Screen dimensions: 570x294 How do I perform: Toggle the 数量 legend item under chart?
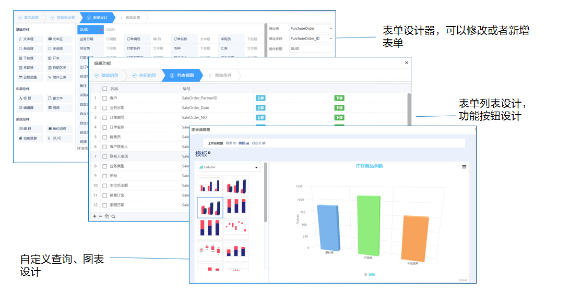click(370, 275)
